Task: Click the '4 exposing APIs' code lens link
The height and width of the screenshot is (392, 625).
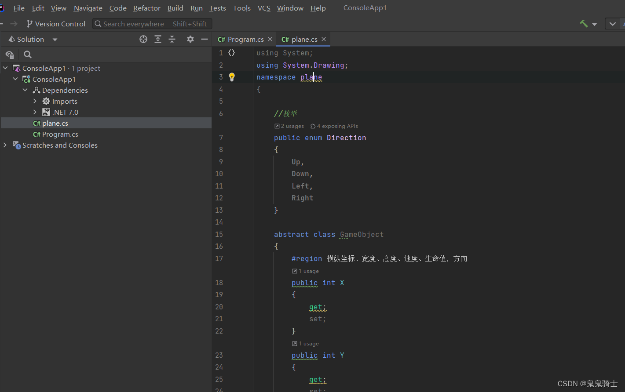Action: [x=334, y=126]
